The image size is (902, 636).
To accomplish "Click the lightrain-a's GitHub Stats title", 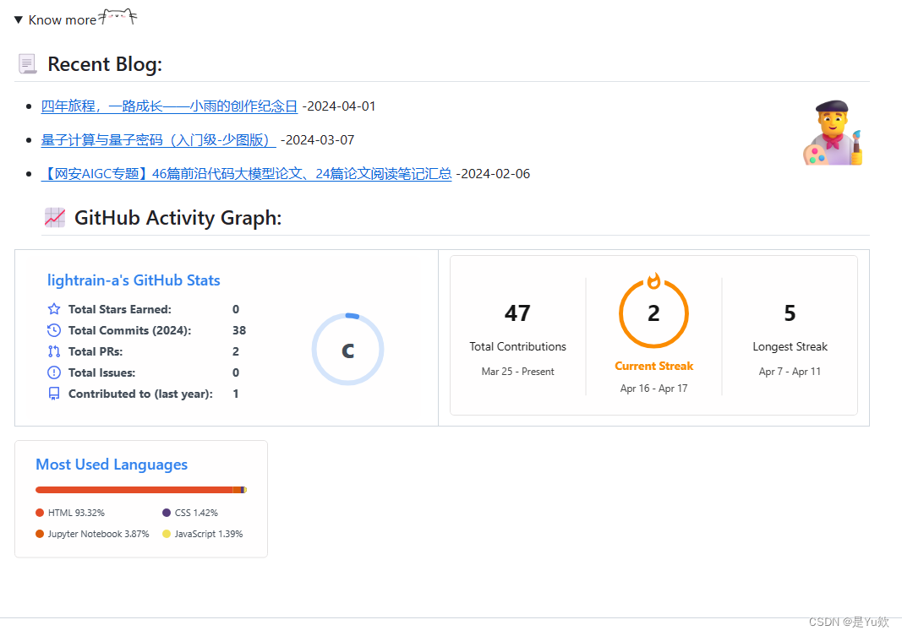I will (134, 280).
